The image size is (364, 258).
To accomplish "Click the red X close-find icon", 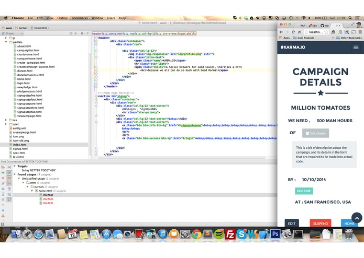I will click(x=3, y=178).
